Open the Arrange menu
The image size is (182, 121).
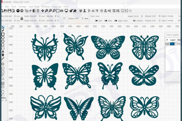(22, 6)
